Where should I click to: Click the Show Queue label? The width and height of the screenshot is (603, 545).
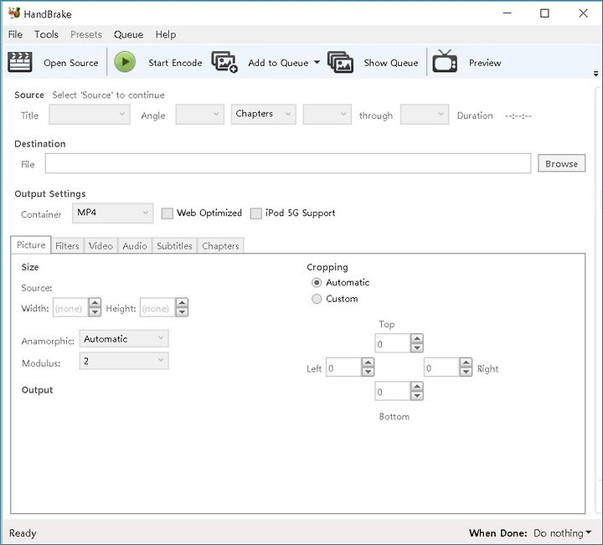(x=391, y=63)
